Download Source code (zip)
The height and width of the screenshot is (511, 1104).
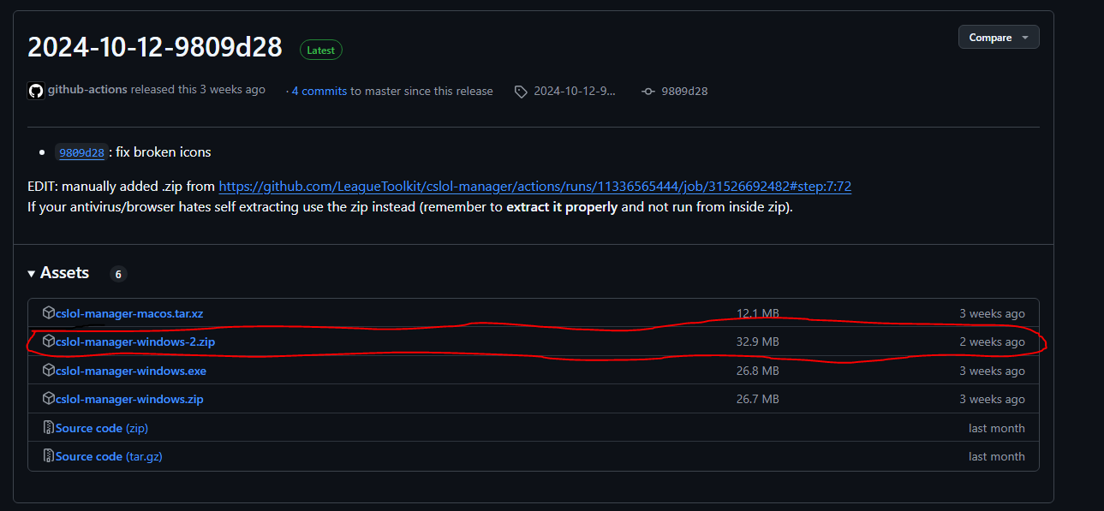click(x=102, y=428)
